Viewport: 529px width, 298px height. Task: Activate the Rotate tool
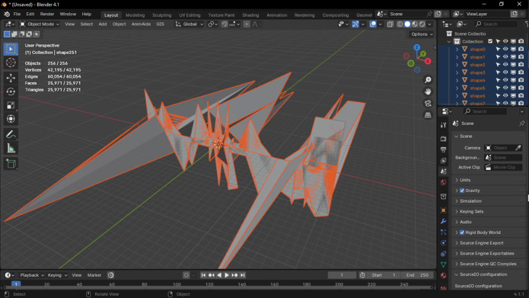[11, 92]
